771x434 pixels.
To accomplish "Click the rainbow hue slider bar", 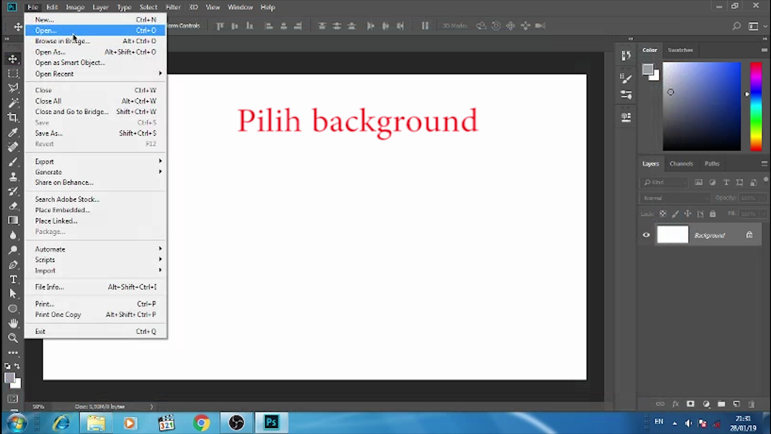I will point(756,106).
